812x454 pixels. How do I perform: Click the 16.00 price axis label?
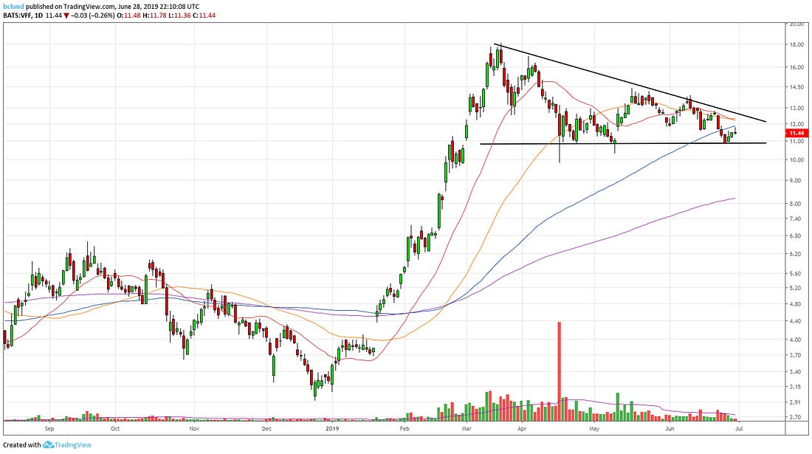[x=796, y=67]
